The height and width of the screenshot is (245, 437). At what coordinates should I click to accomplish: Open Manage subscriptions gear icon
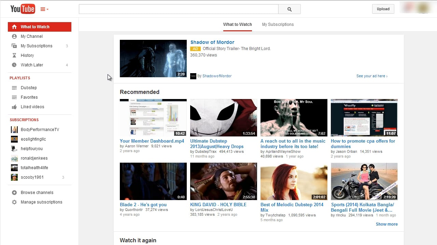tap(14, 202)
